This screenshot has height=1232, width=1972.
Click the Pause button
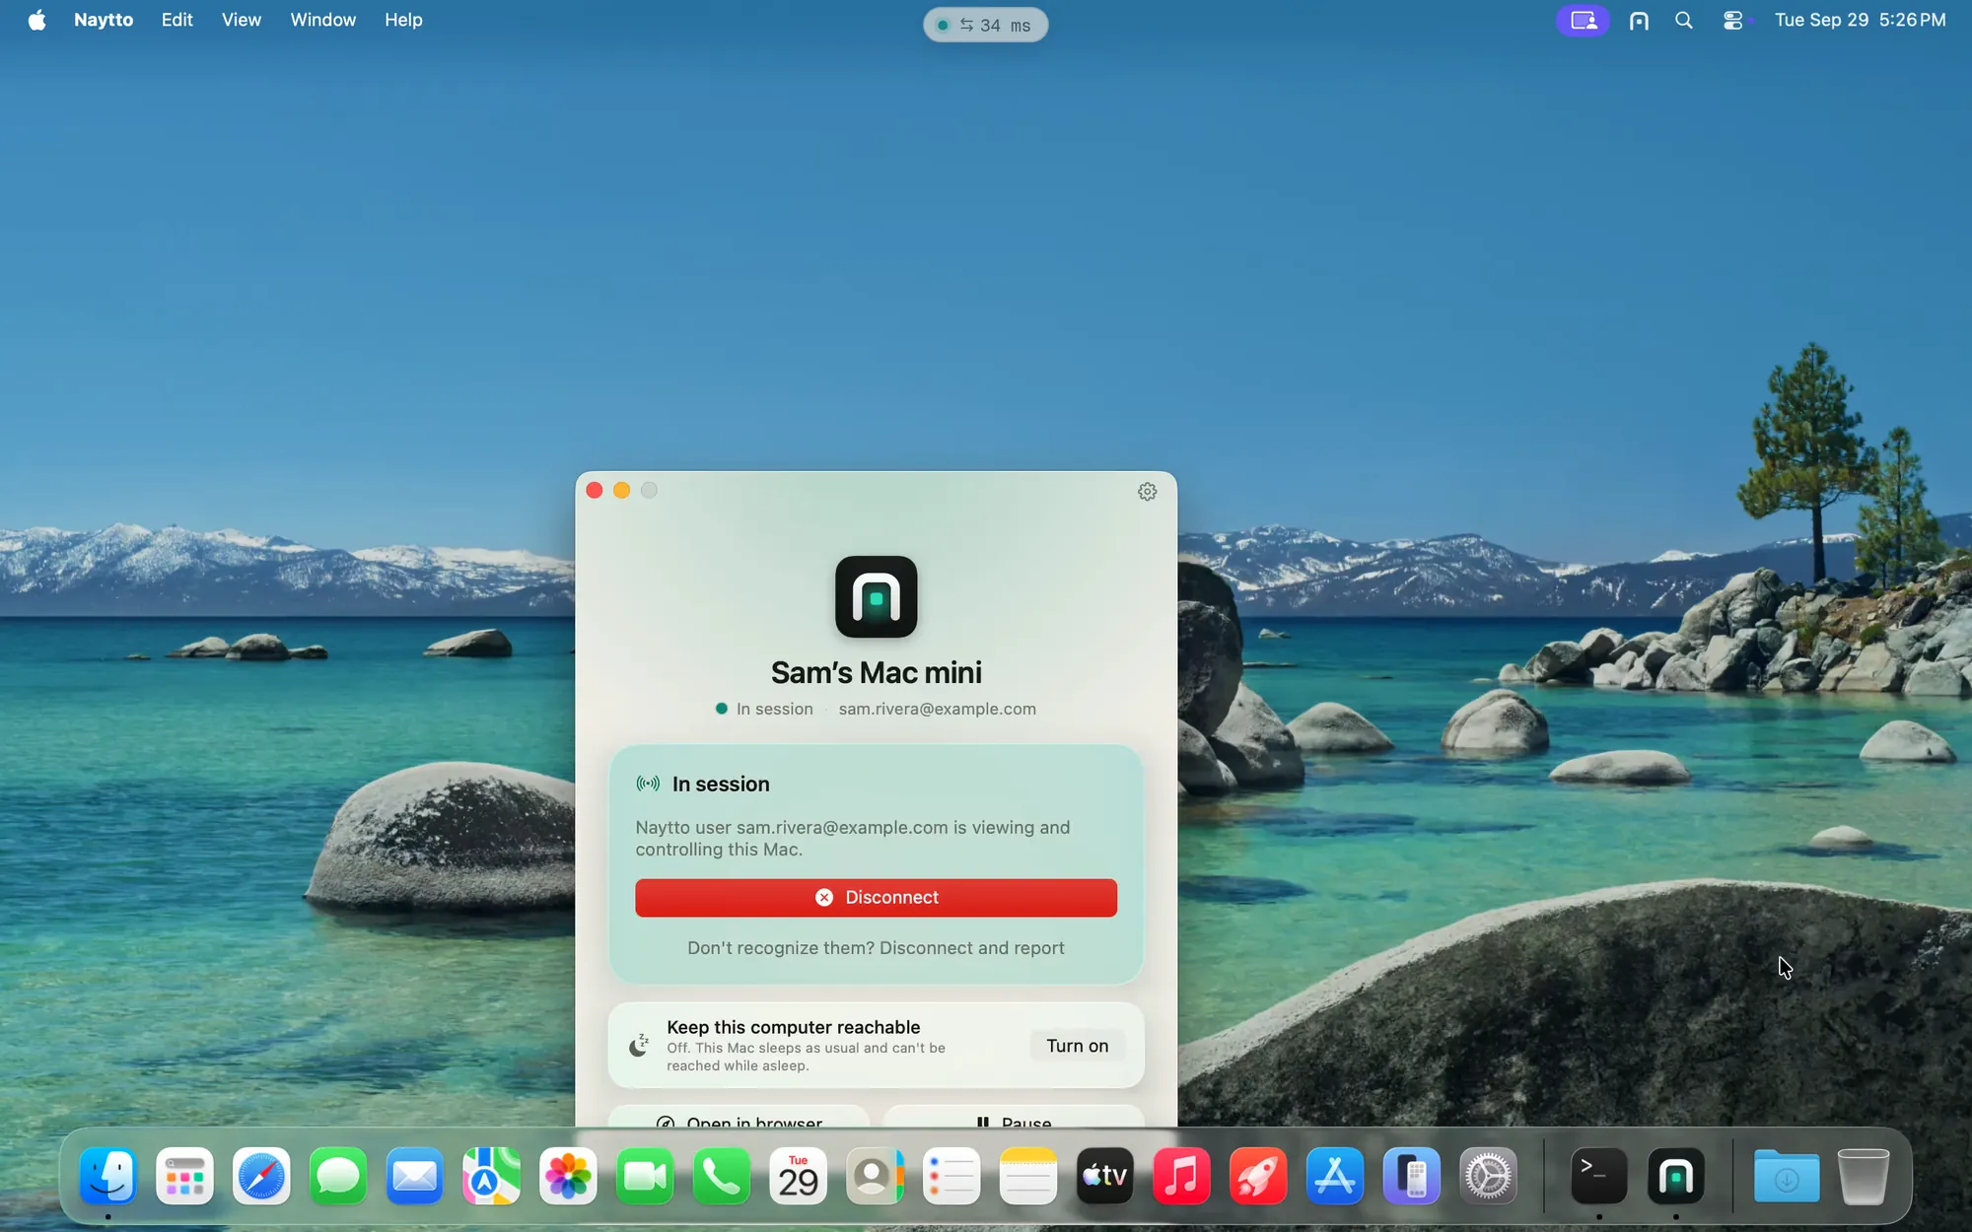coord(1014,1120)
